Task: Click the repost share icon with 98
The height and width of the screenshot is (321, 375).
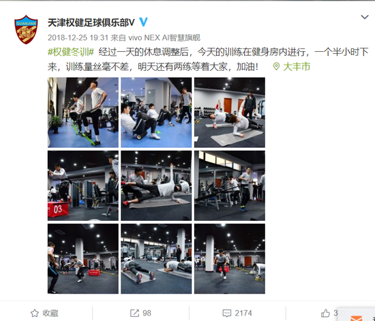Action: (134, 313)
